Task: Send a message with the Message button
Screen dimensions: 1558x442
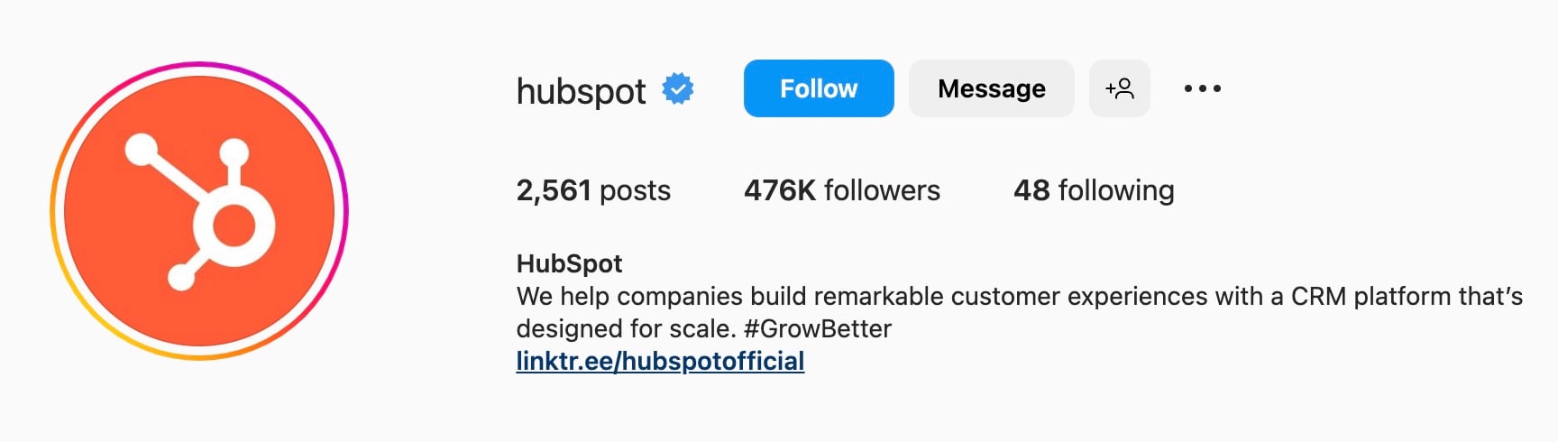Action: (x=991, y=88)
